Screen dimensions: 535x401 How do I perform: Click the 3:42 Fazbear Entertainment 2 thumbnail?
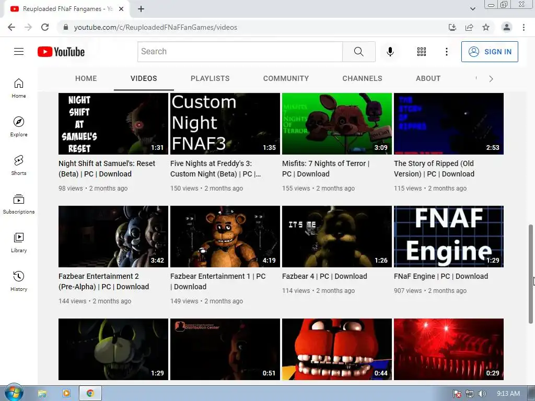[x=113, y=237]
